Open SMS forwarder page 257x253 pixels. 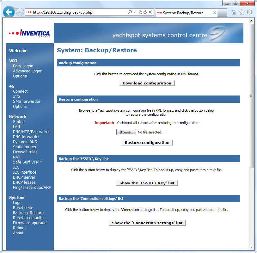[27, 101]
